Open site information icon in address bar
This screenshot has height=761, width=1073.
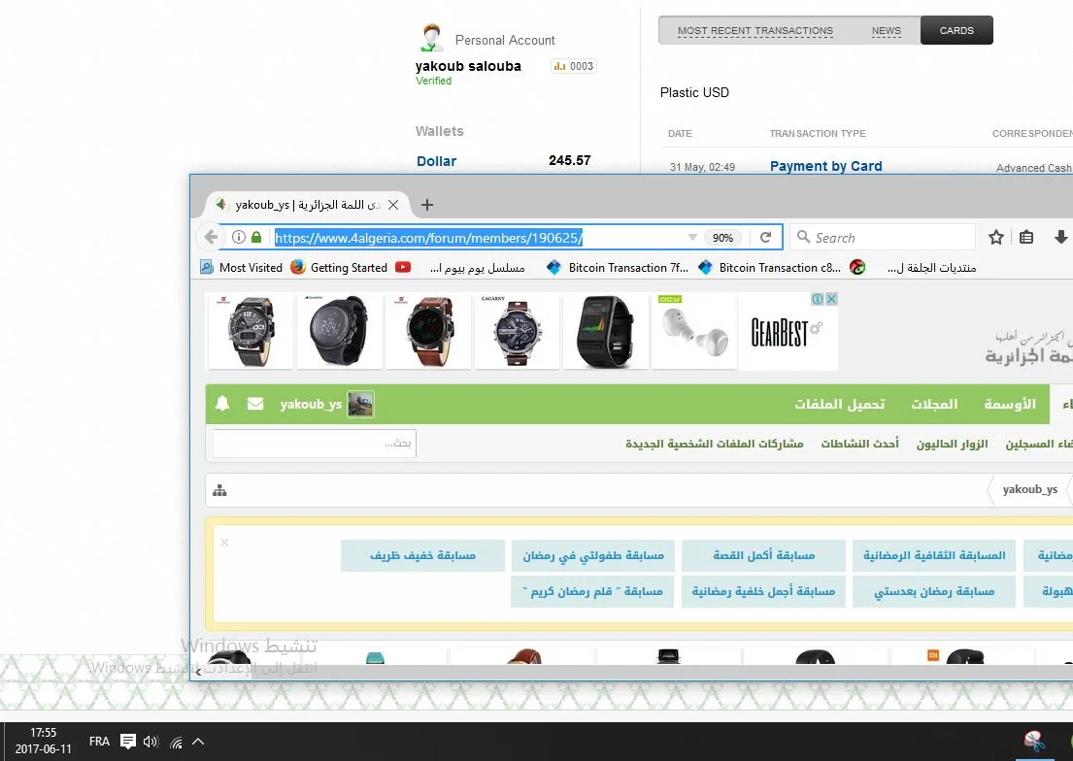[x=238, y=238]
